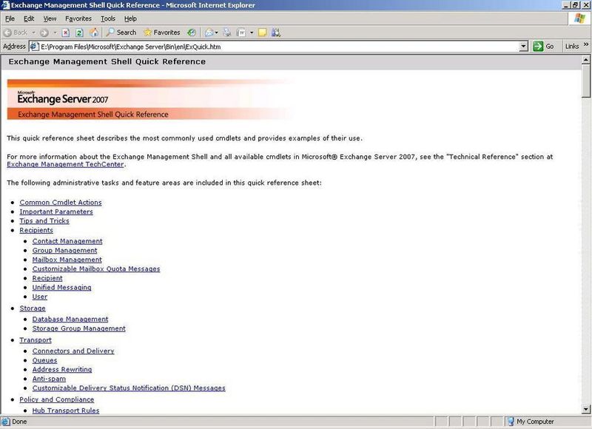This screenshot has height=429, width=592.
Task: Open the Recipients section link
Action: coord(36,230)
